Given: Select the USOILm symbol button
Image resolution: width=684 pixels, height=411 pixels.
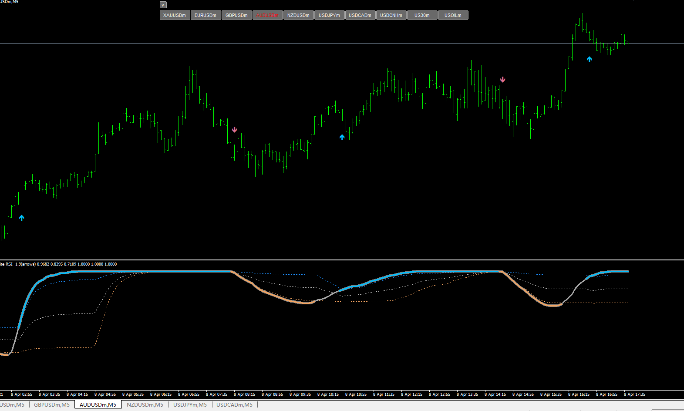Looking at the screenshot, I should [453, 15].
